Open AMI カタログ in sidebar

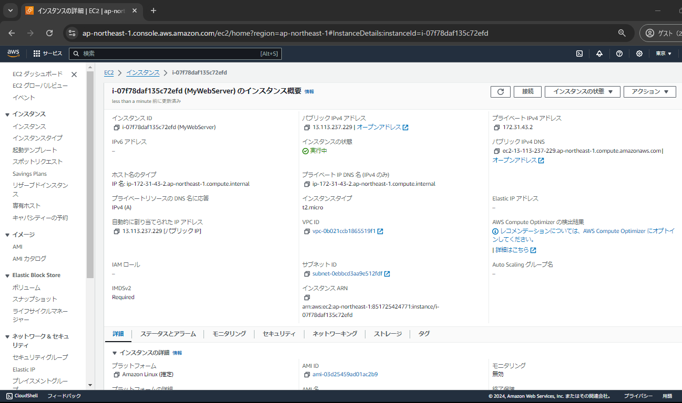pos(29,259)
